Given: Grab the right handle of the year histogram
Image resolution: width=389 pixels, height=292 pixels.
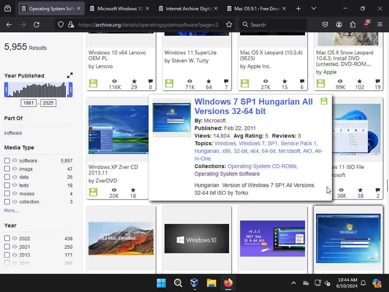Looking at the screenshot, I should tap(71, 90).
